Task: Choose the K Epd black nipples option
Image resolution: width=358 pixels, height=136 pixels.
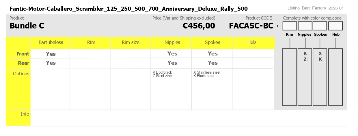Action: coord(162,72)
